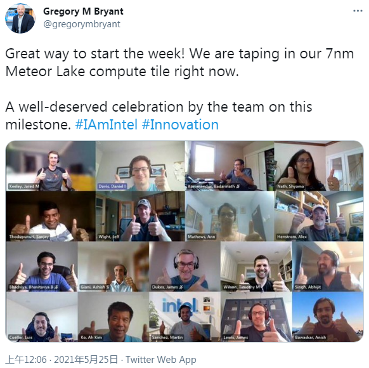Open the @gregorymbryant handle link
The image size is (369, 368).
pos(82,24)
